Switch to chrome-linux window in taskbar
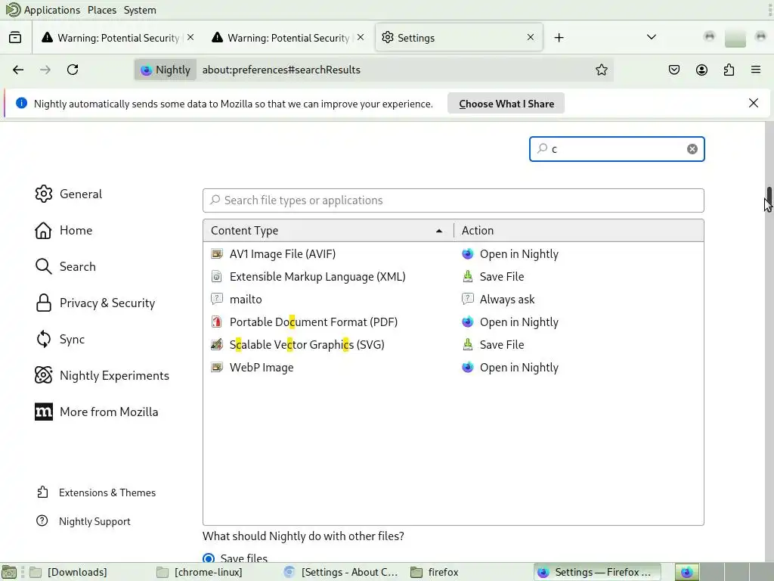The width and height of the screenshot is (774, 581). click(200, 572)
